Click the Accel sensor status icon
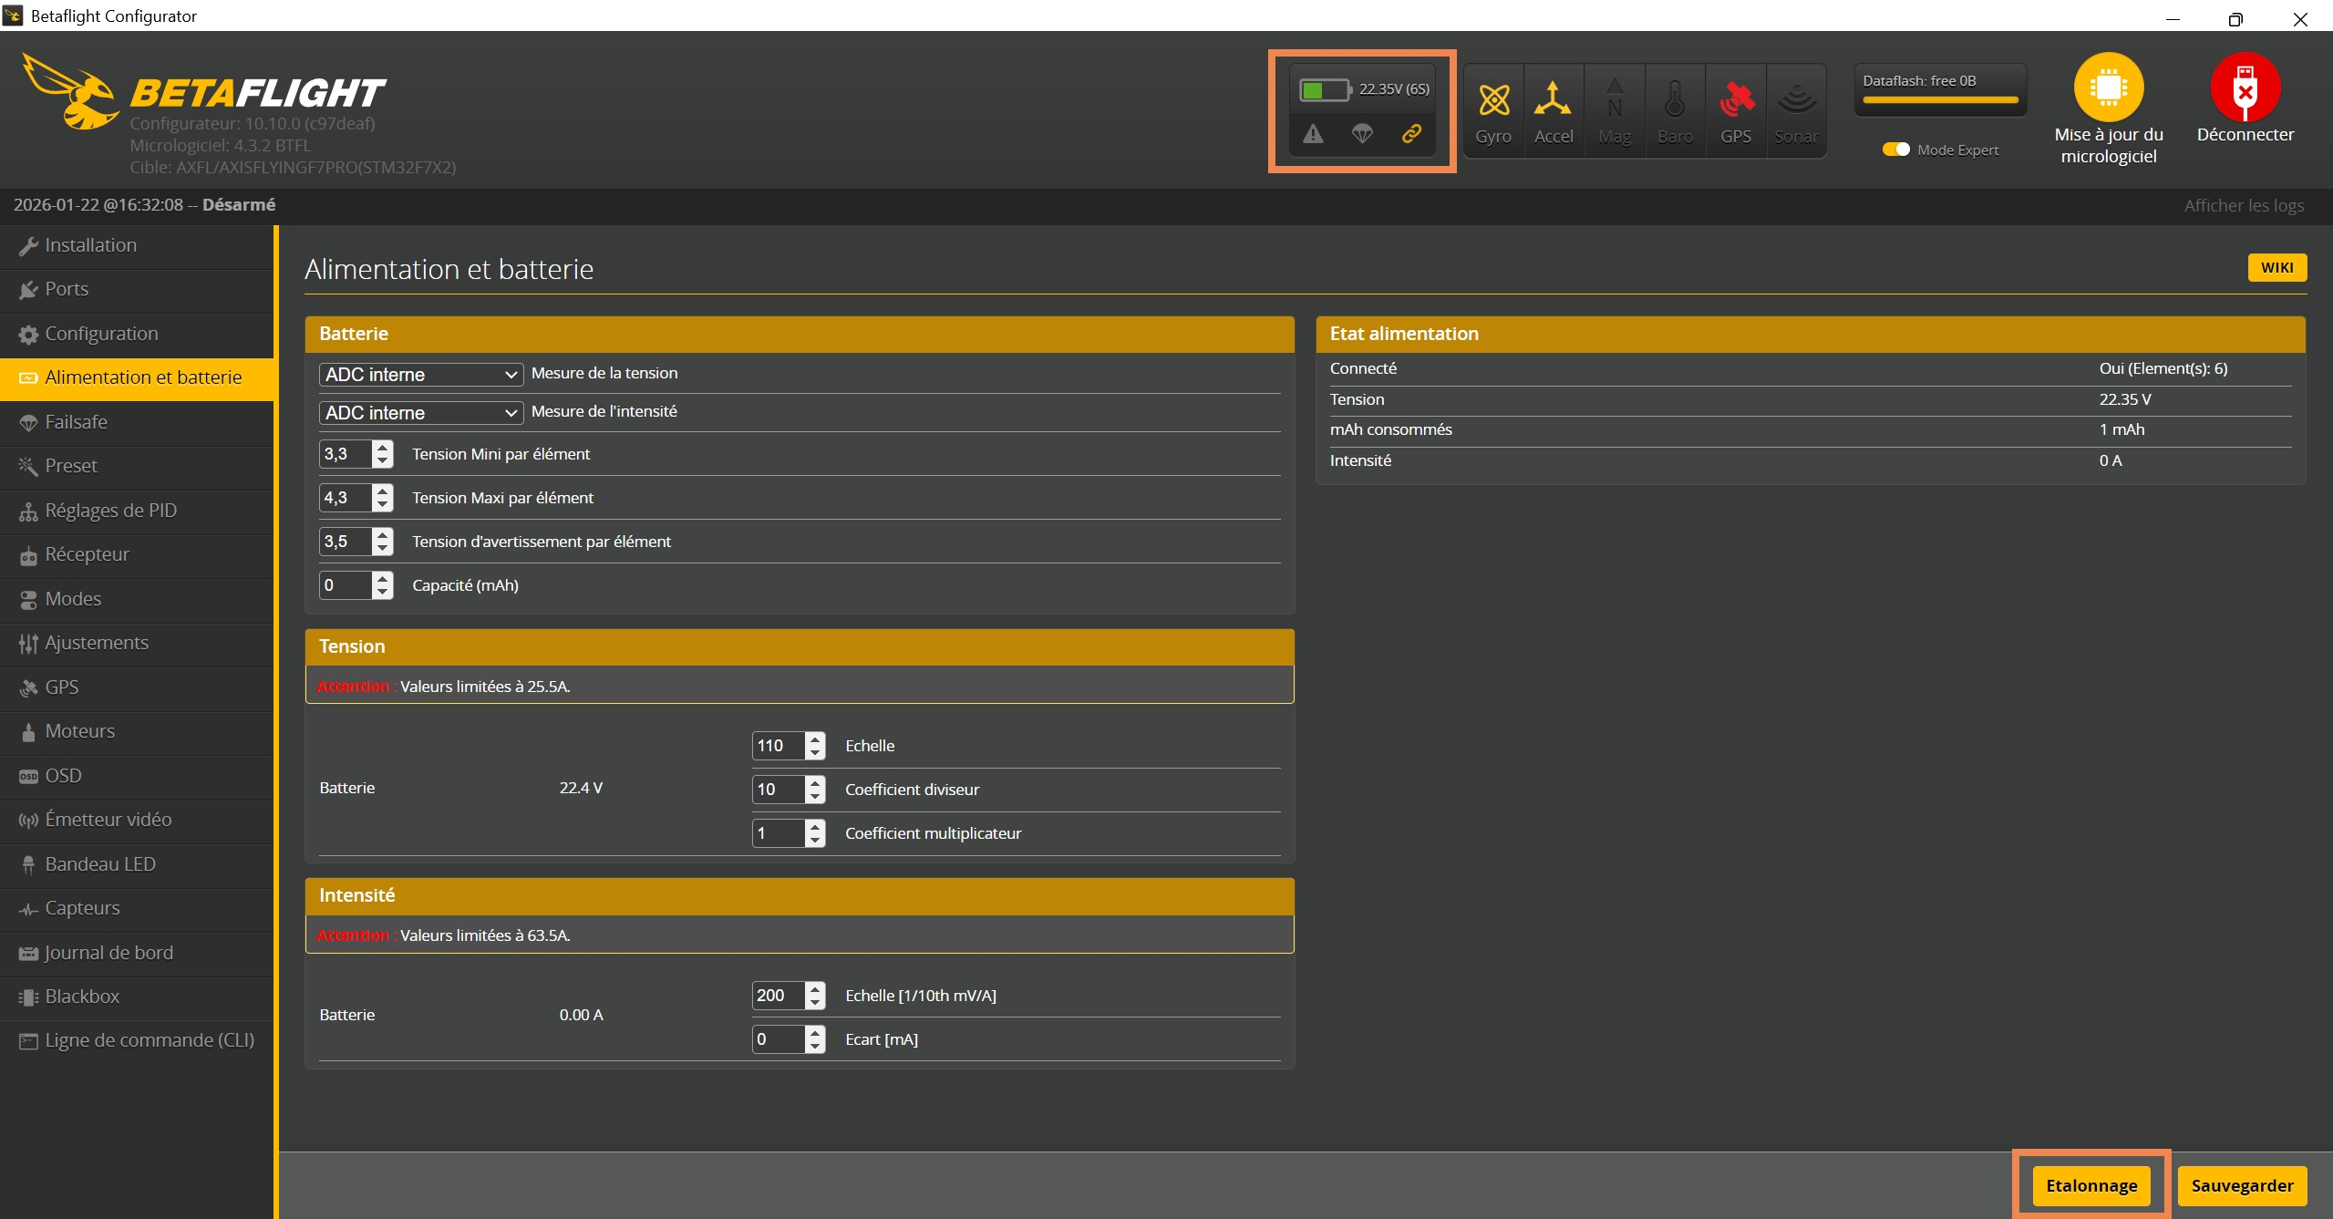Image resolution: width=2333 pixels, height=1219 pixels. point(1553,100)
